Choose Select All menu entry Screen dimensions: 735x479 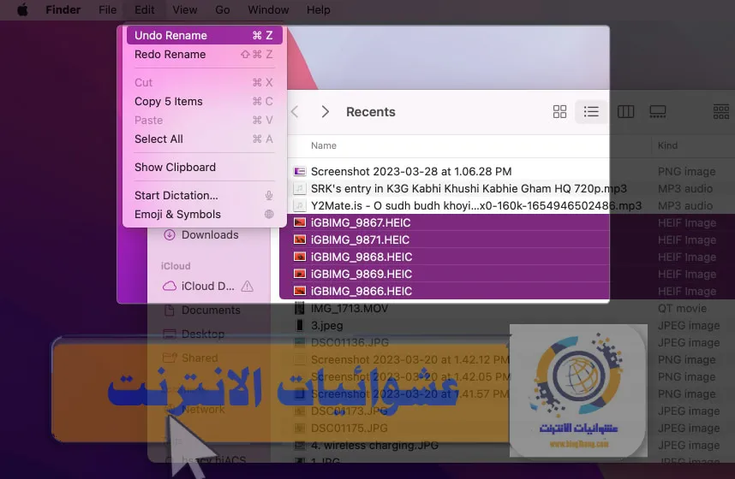(205, 139)
